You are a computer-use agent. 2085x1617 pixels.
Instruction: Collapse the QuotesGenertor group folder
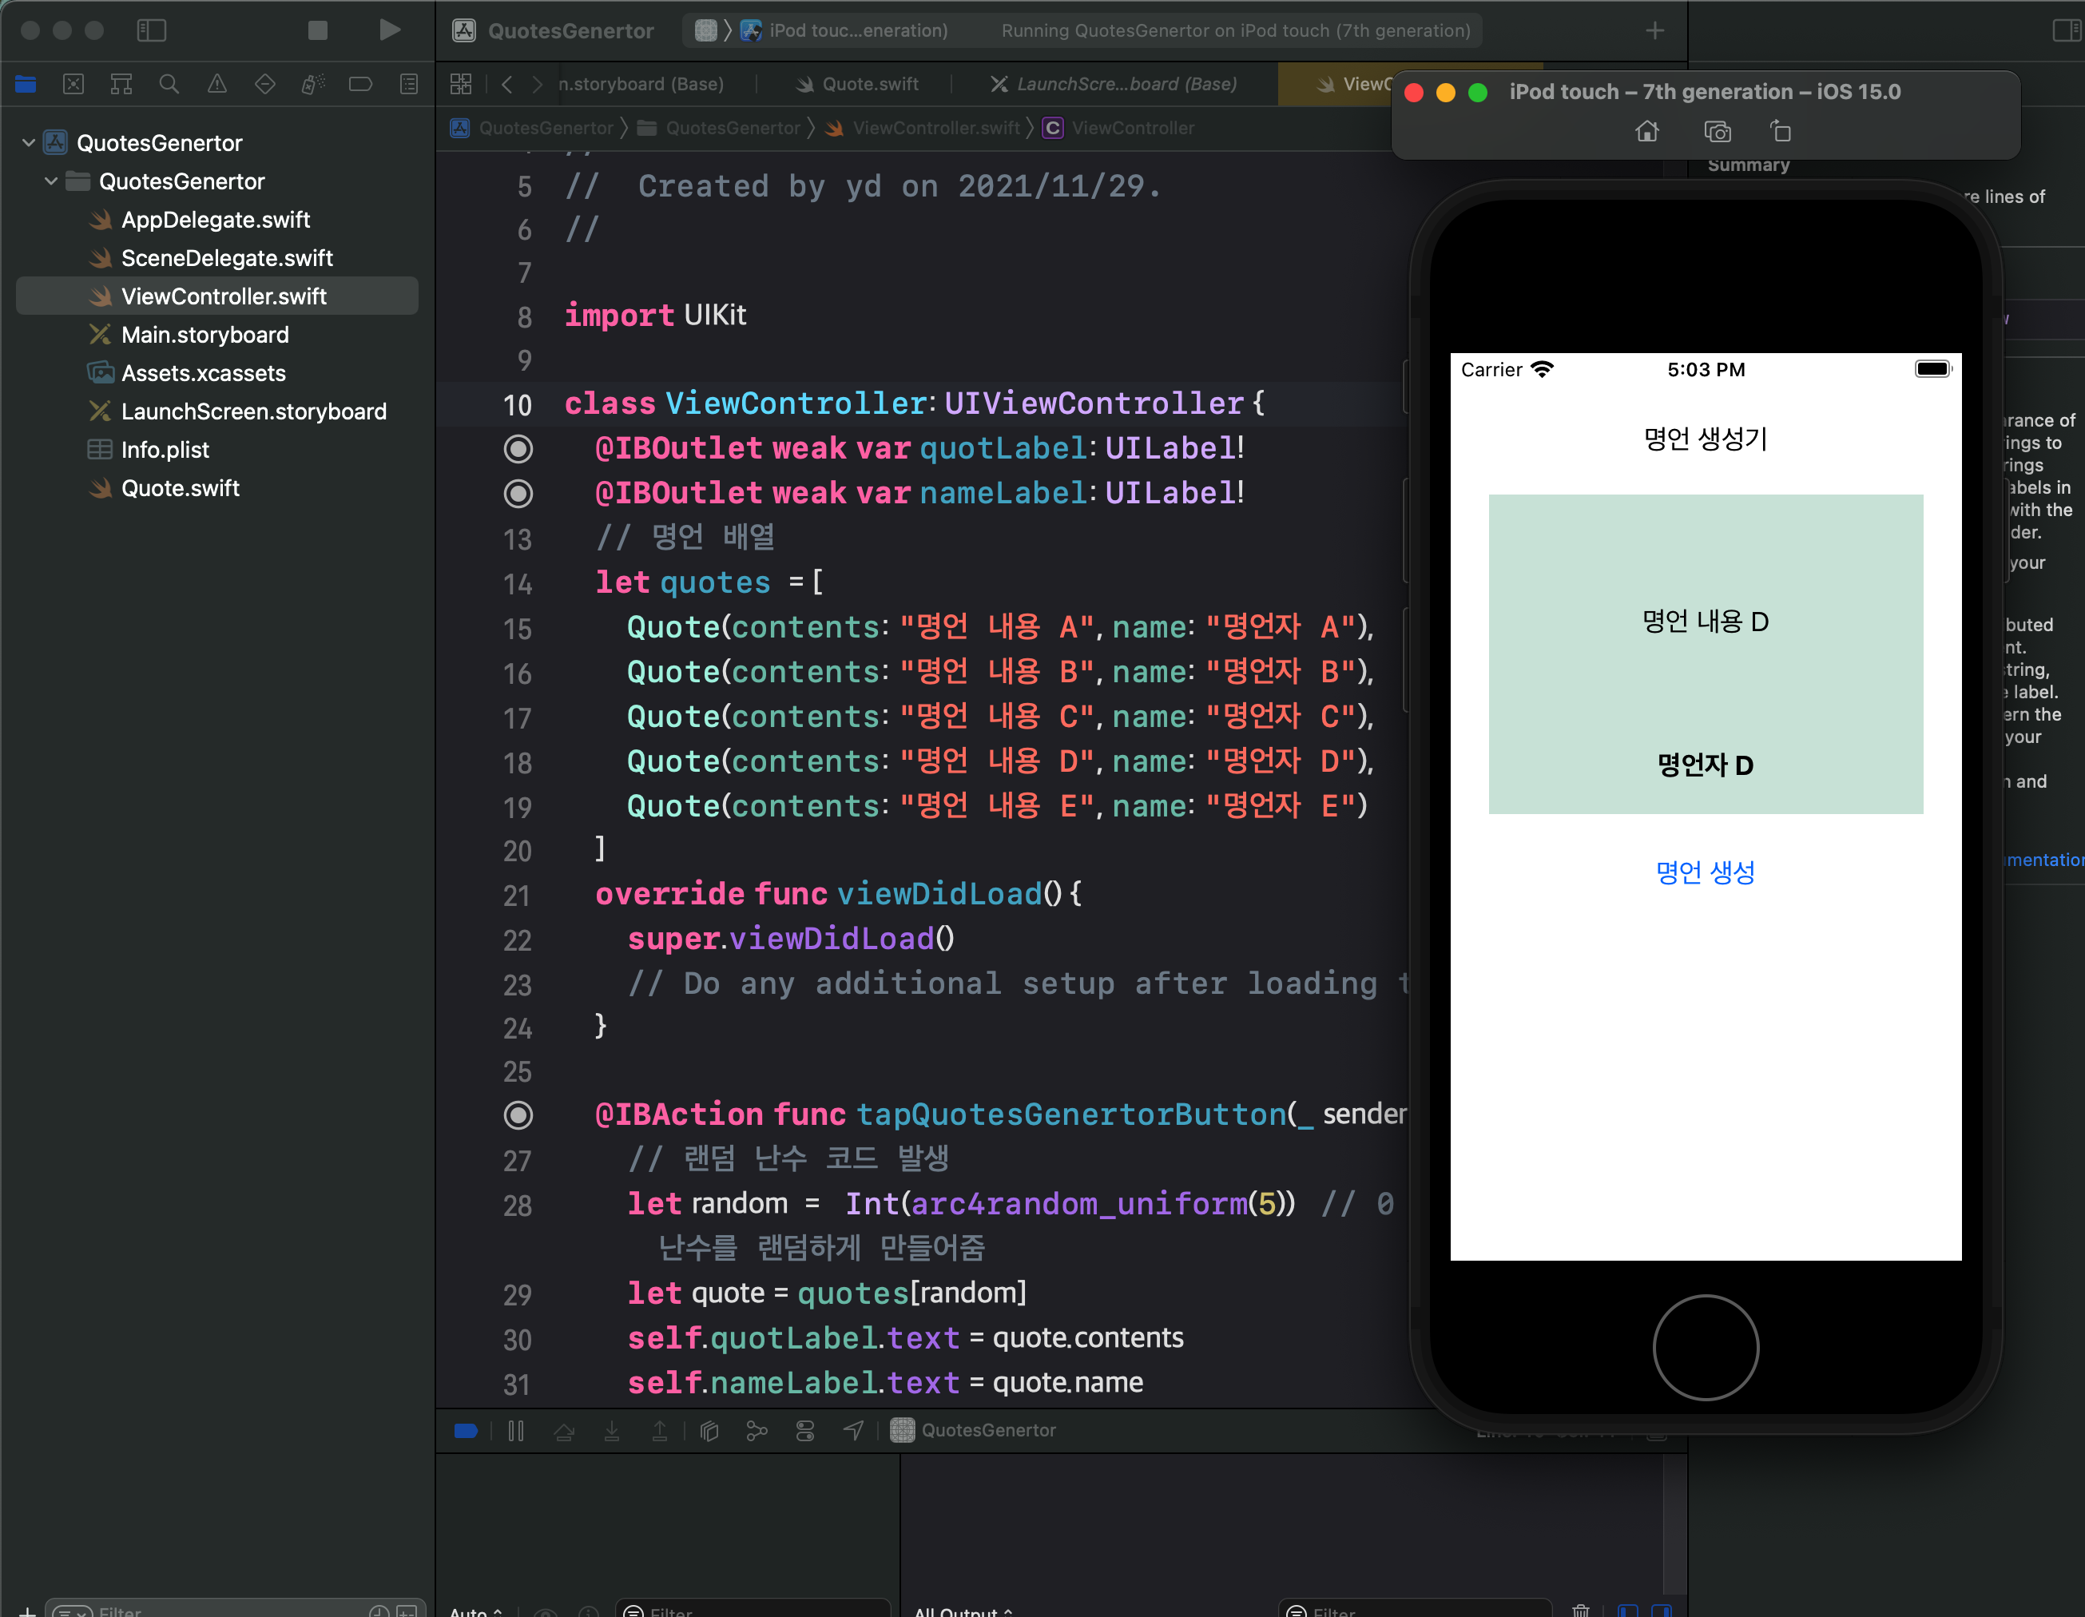click(x=52, y=181)
